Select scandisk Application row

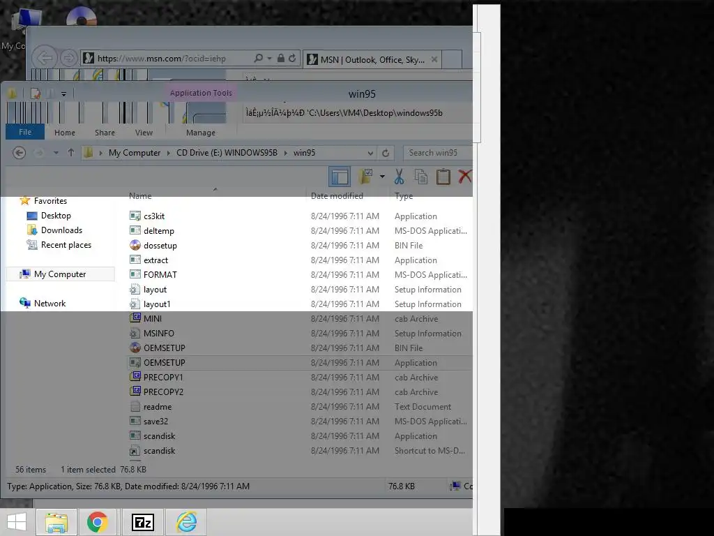pyautogui.click(x=300, y=436)
